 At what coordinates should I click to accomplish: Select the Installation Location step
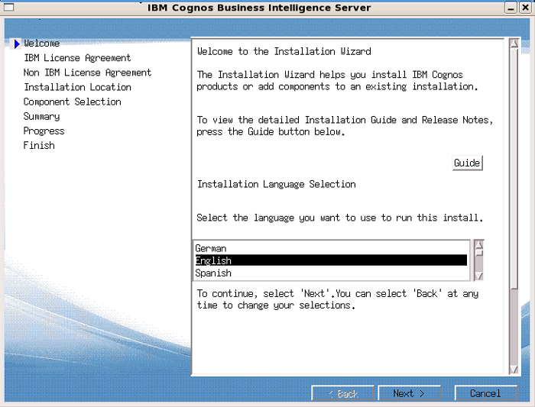[x=77, y=87]
